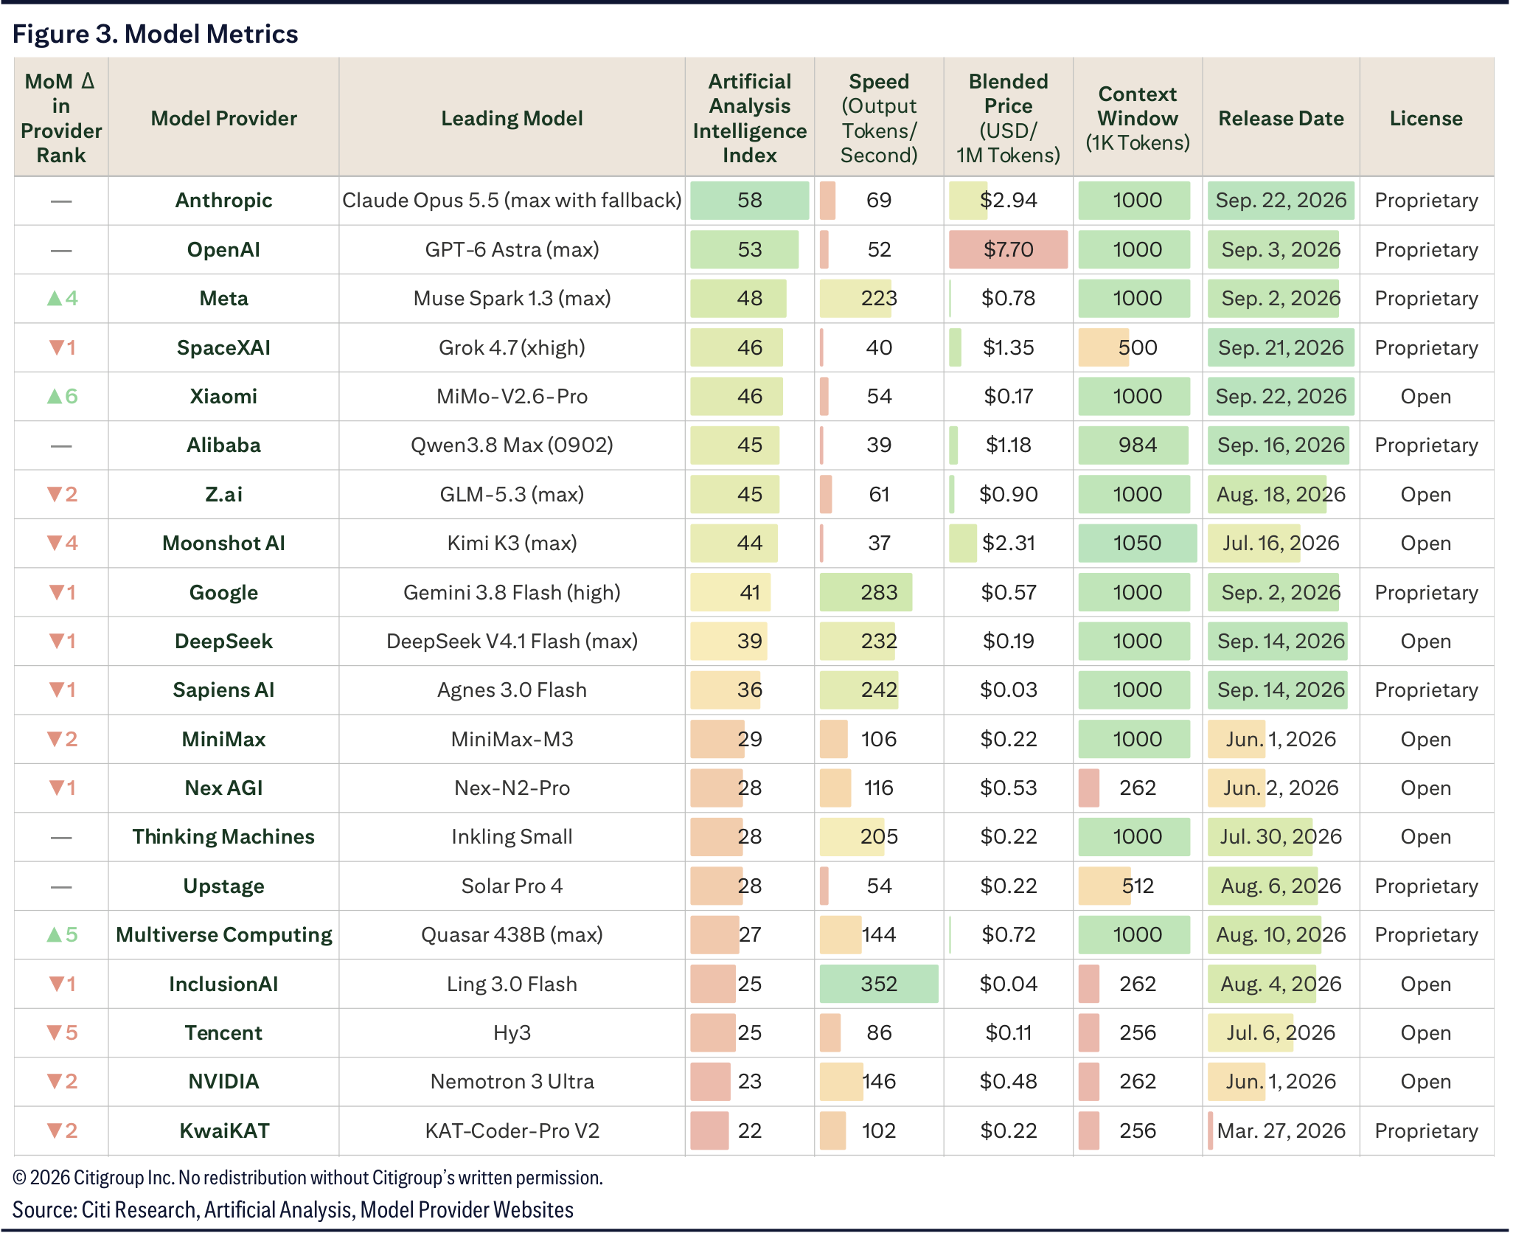Select the up-6 rank indicator for Xiaomi
The image size is (1513, 1233).
click(62, 397)
